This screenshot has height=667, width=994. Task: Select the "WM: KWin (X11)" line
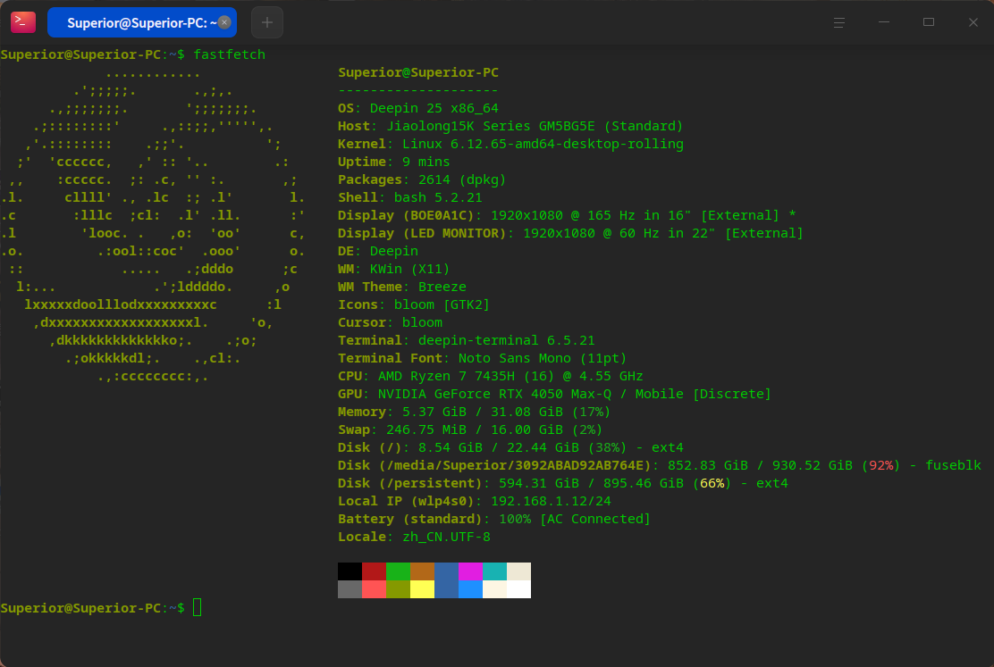click(x=393, y=269)
